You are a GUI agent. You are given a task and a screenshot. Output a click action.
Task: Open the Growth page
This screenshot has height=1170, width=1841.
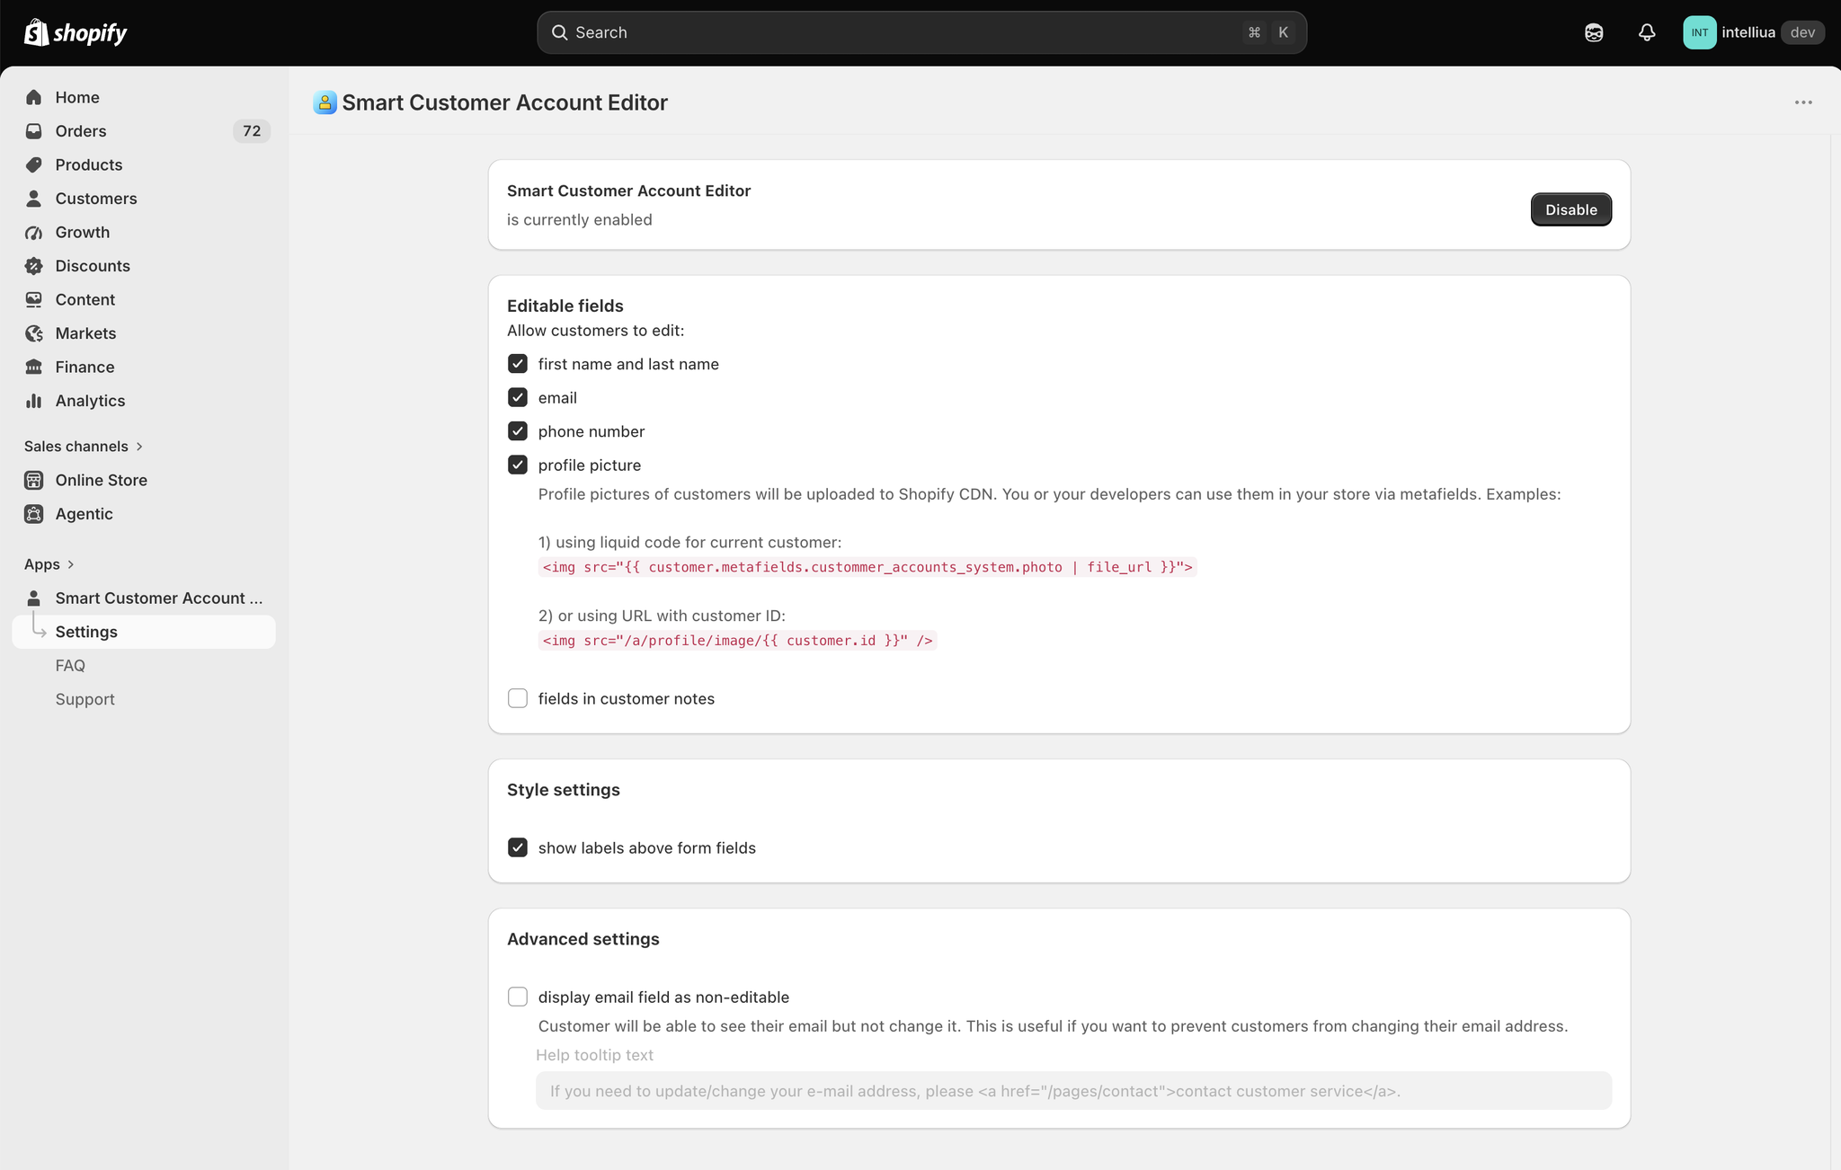[144, 232]
